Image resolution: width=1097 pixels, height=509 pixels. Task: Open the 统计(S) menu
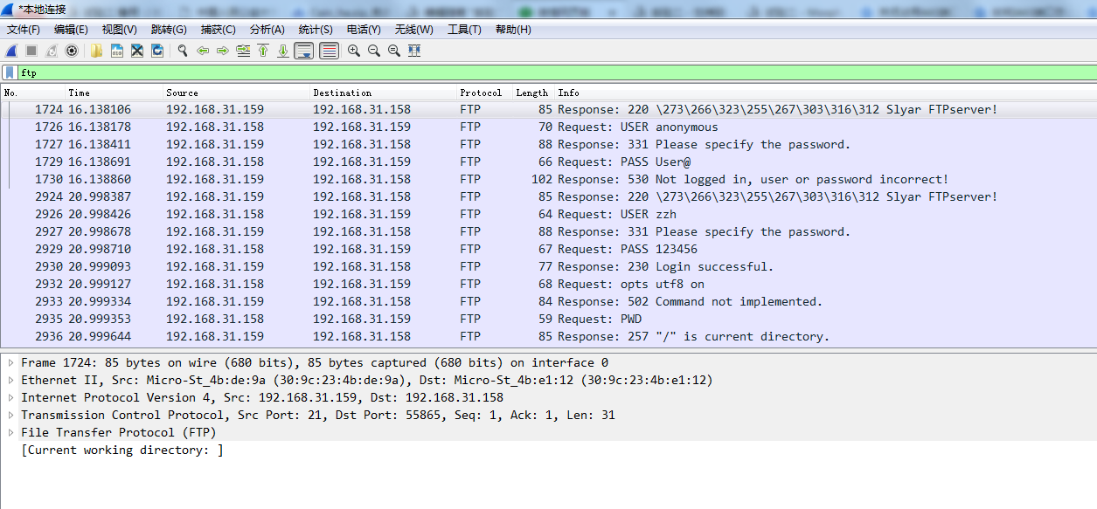(316, 30)
